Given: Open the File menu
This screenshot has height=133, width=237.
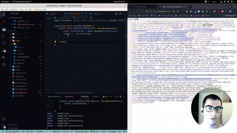Looking at the screenshot, I should tap(2, 9).
